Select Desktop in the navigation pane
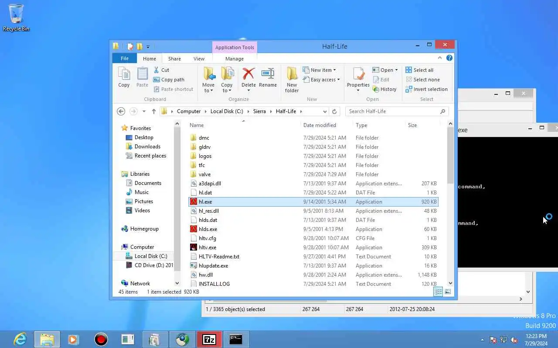This screenshot has width=558, height=348. (144, 137)
